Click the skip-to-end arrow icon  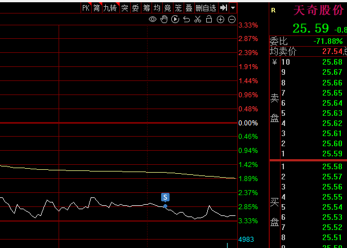224,8
